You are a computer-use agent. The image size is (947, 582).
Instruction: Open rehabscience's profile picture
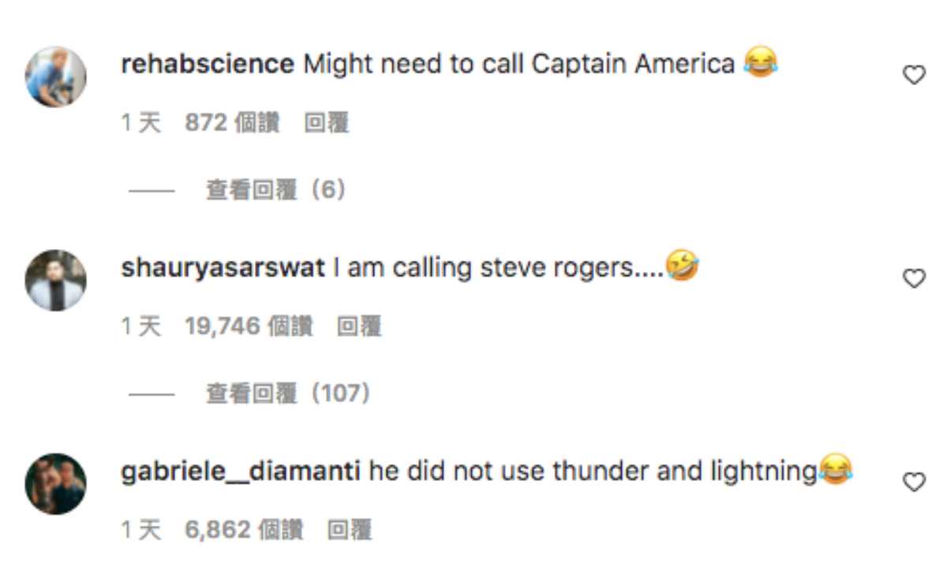(55, 76)
